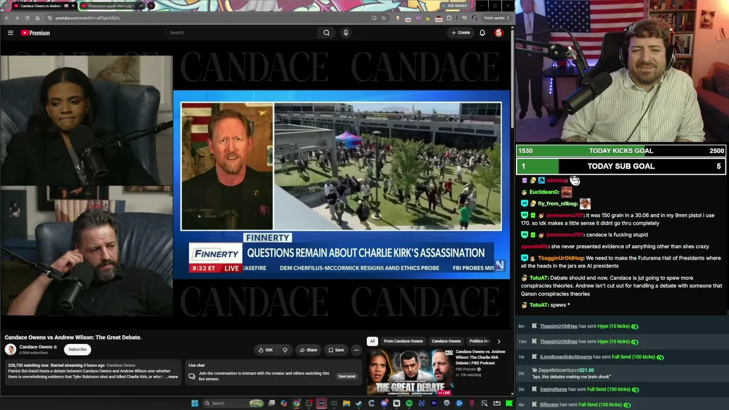This screenshot has width=729, height=410.
Task: Expand the browser tab search chevron
Action: pos(6,6)
